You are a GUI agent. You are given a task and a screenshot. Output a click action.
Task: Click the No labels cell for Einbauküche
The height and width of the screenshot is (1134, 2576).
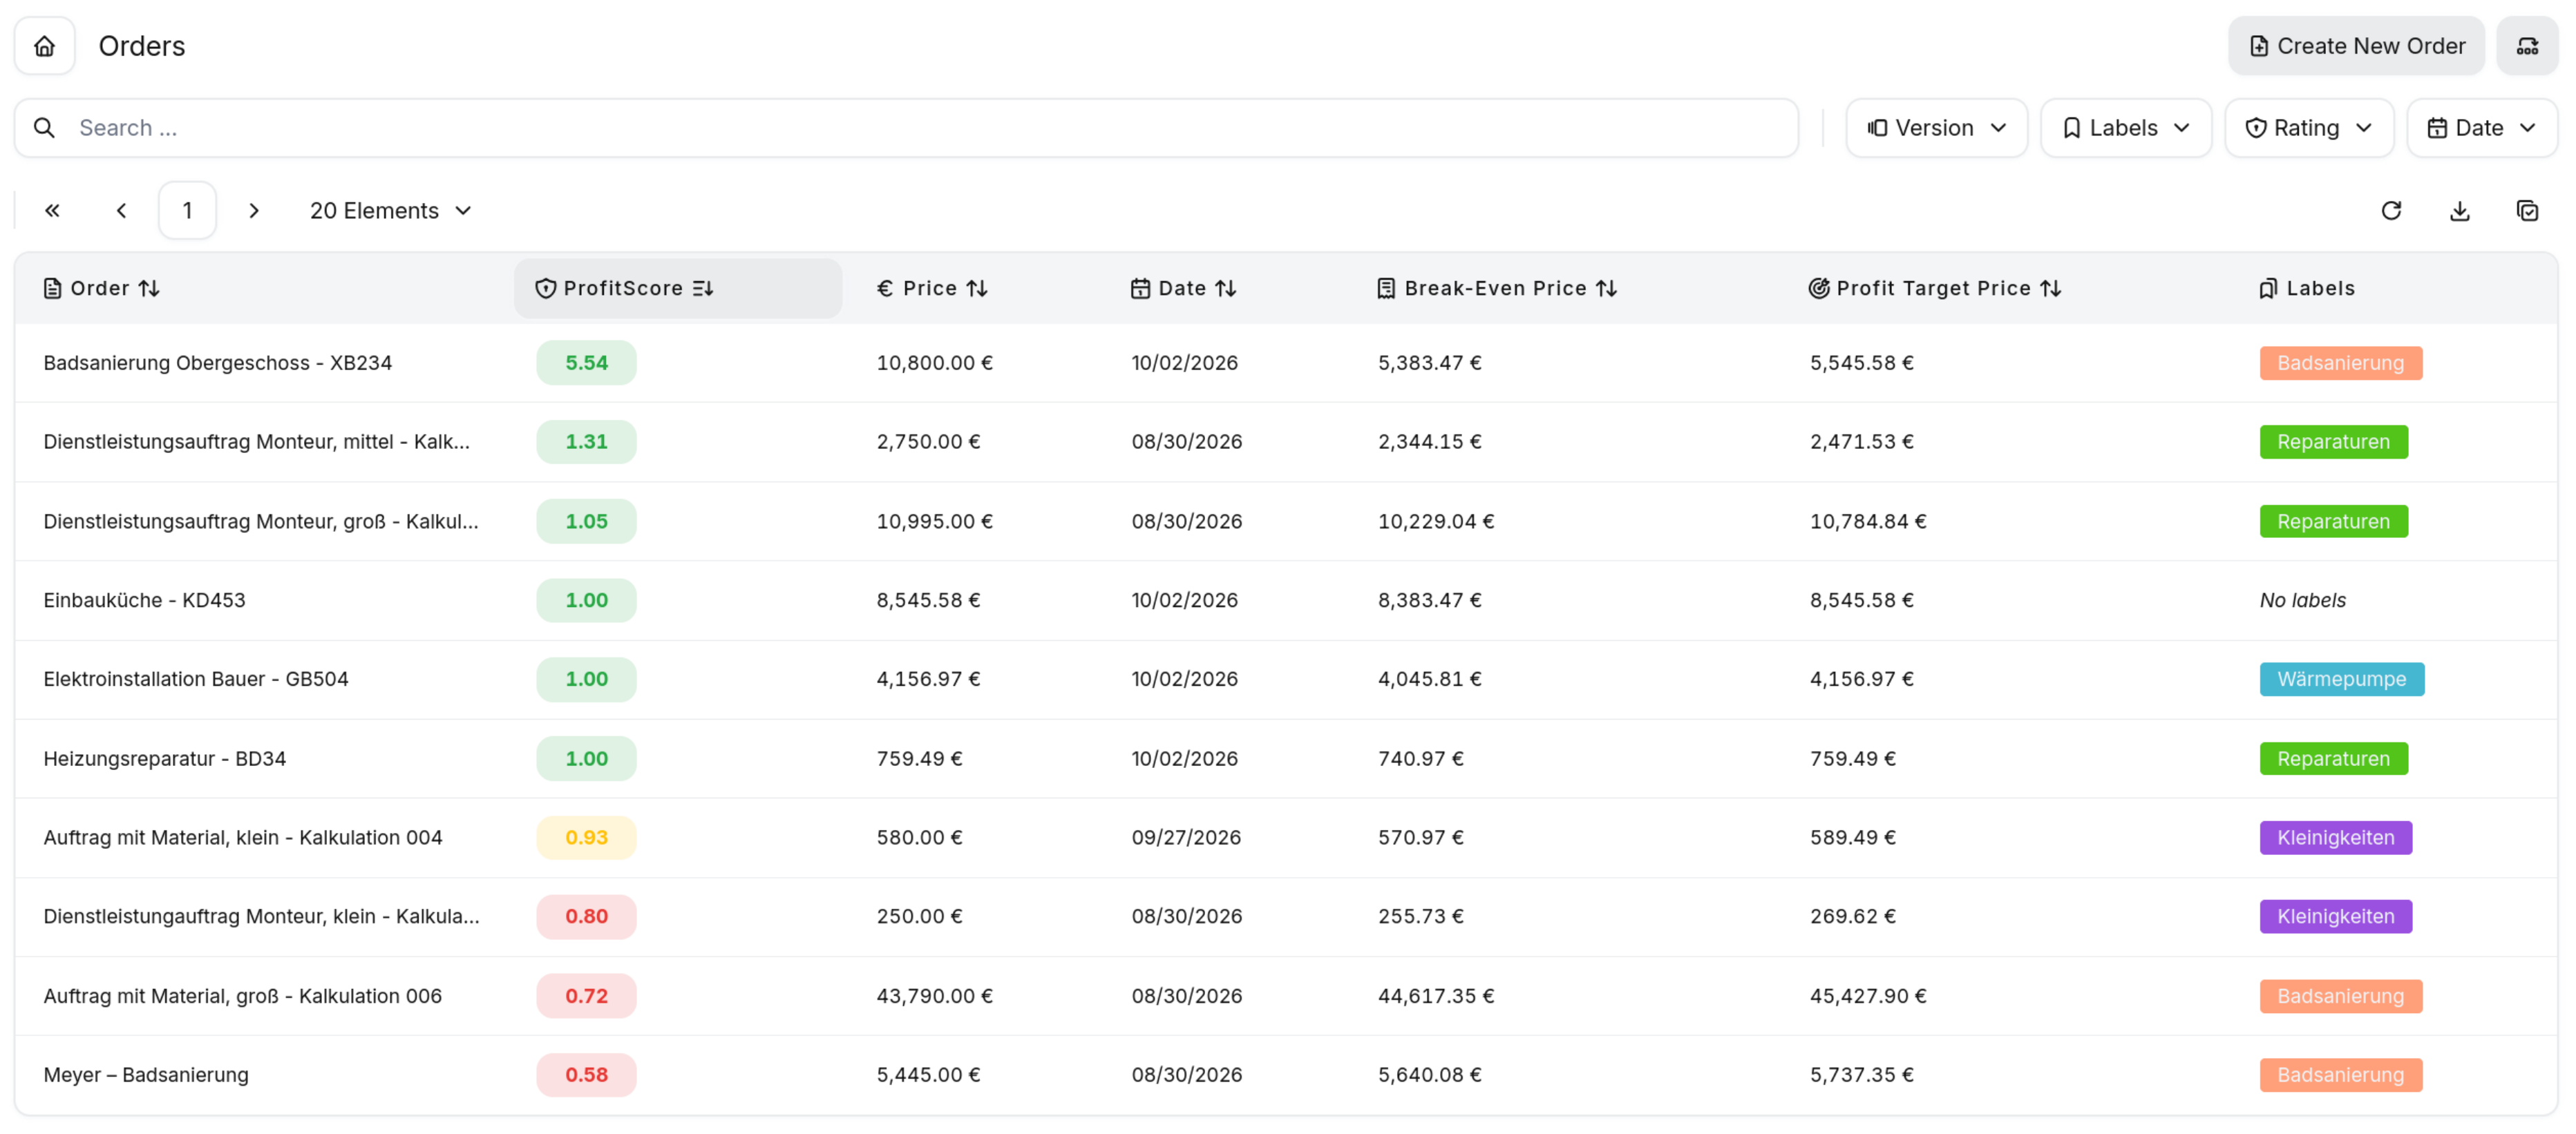point(2302,600)
